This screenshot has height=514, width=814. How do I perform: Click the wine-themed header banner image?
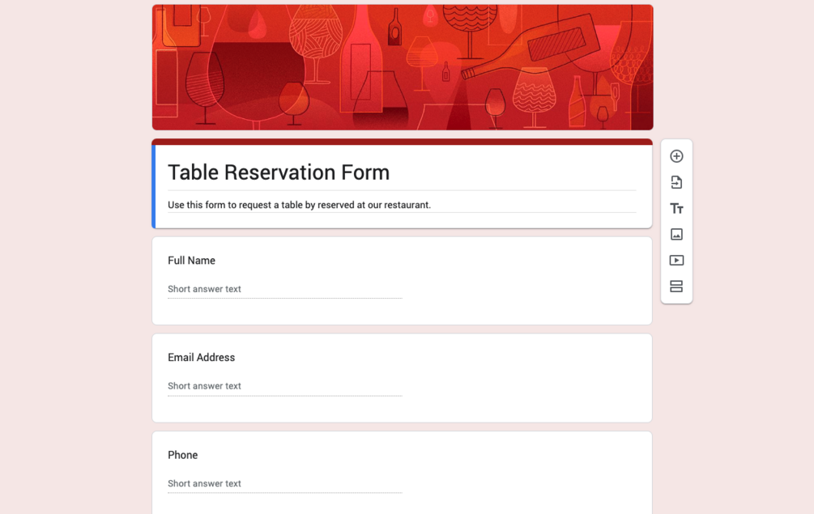click(x=402, y=67)
